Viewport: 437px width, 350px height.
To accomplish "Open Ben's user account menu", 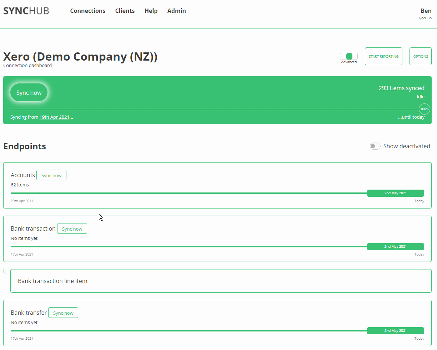I will 425,14.
